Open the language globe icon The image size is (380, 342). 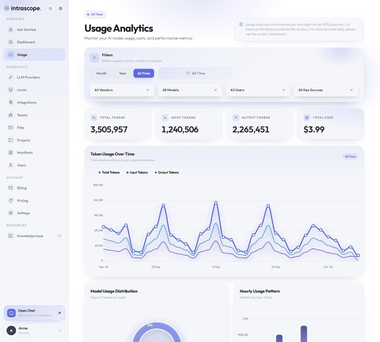tap(60, 9)
